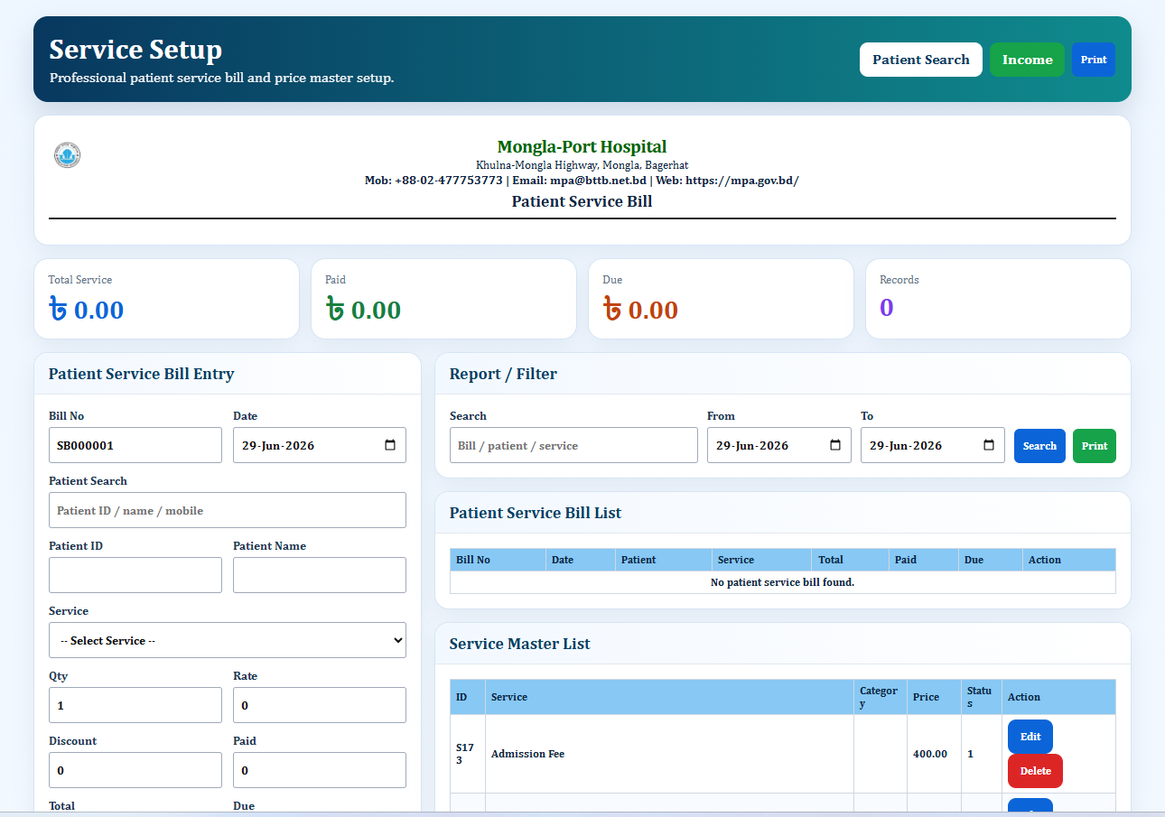Expand the Select Service dropdown

[x=228, y=640]
